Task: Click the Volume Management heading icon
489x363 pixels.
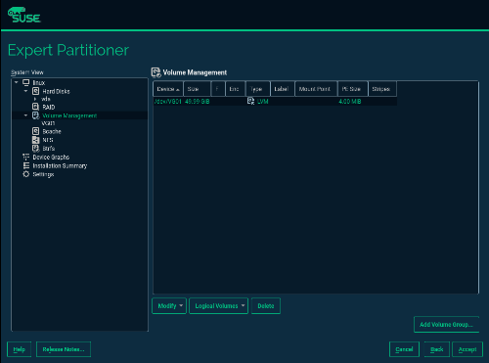Action: tap(156, 72)
